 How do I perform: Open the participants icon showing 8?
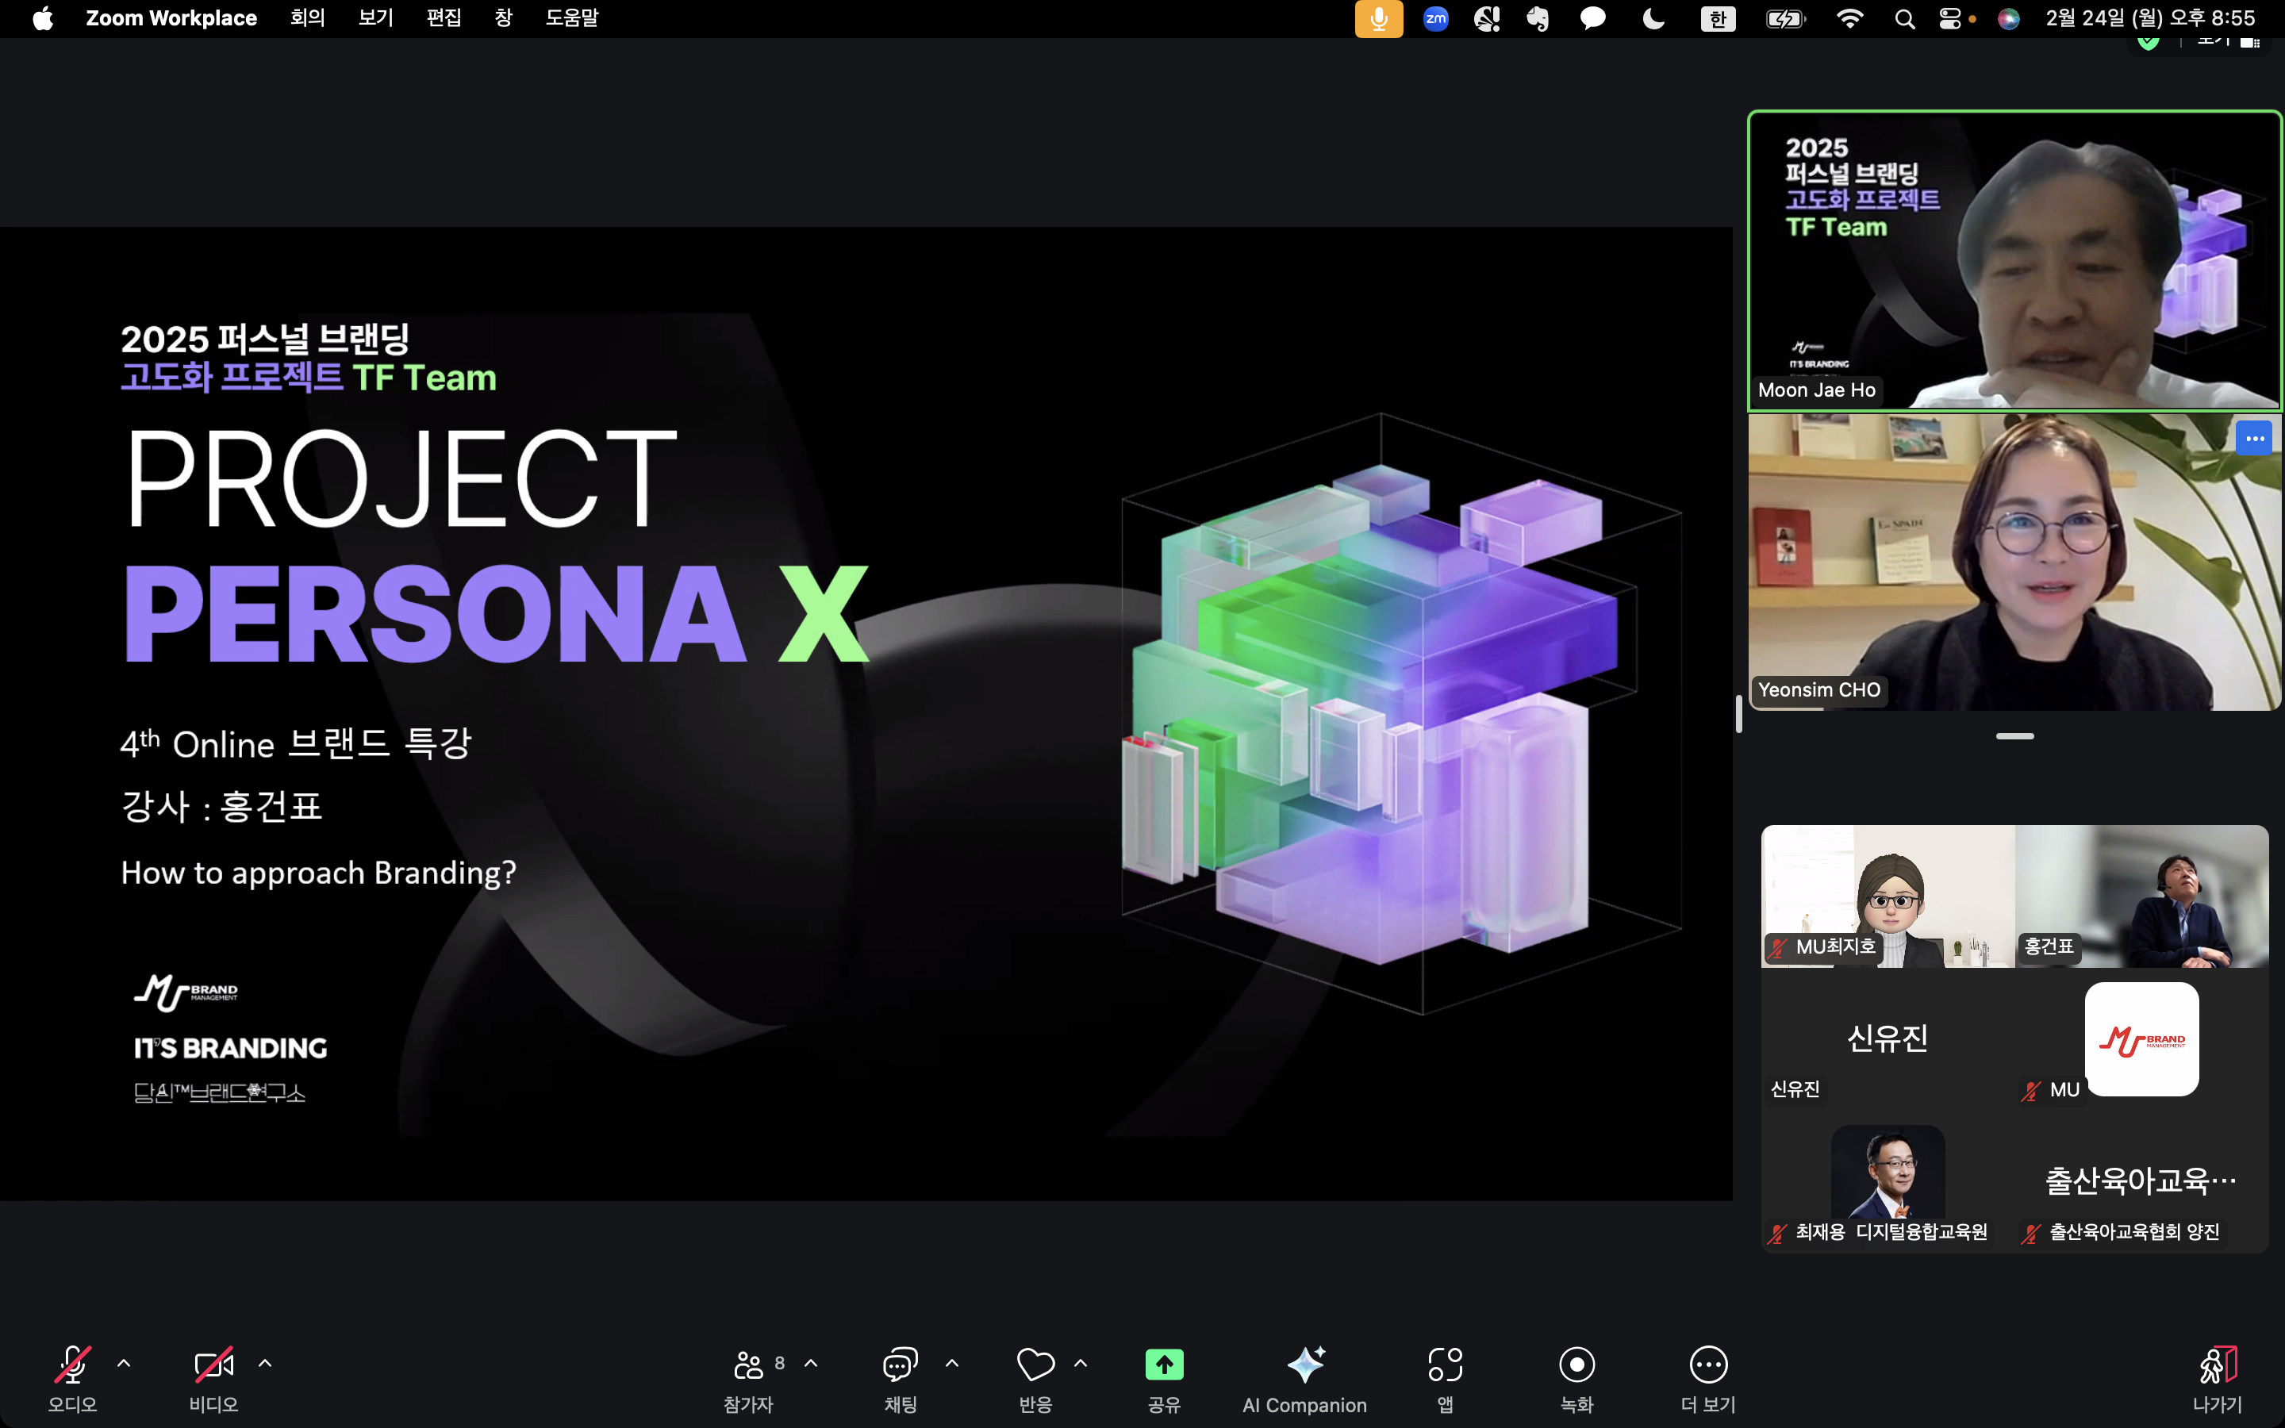point(749,1365)
